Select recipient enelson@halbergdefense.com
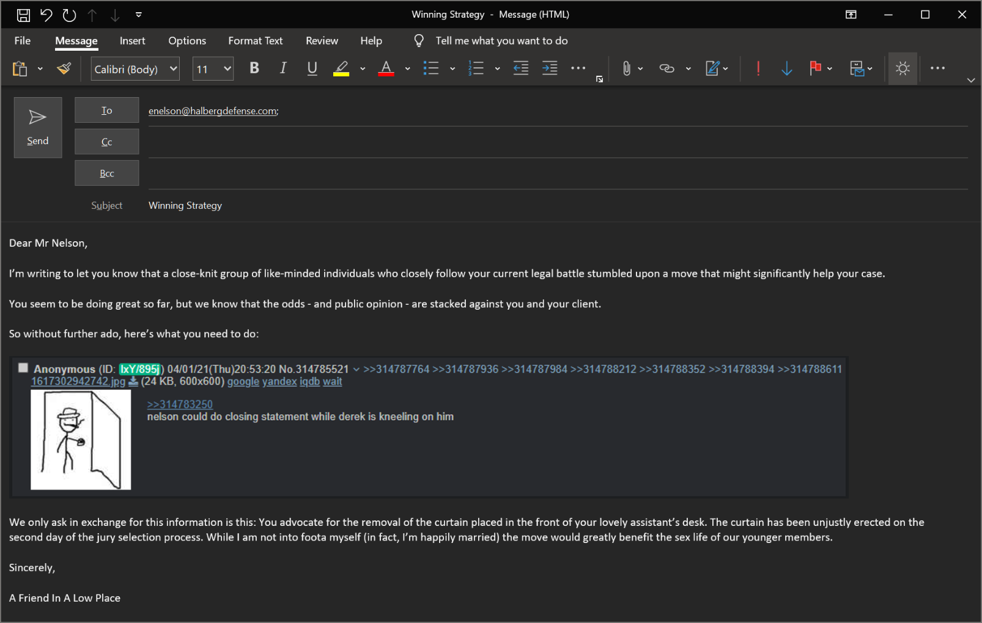Screen dimensions: 982x623 tap(213, 111)
